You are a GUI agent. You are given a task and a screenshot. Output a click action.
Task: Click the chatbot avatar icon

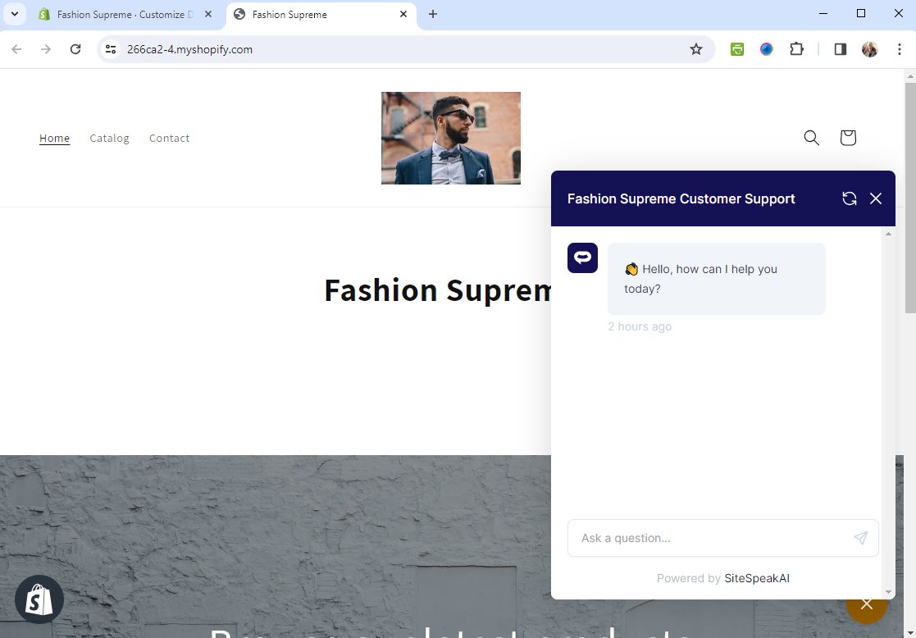pos(582,257)
